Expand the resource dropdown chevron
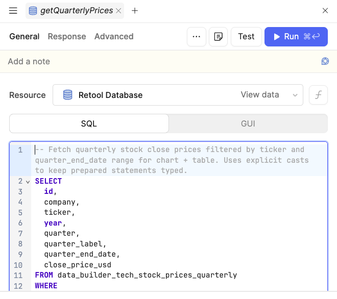Image resolution: width=337 pixels, height=299 pixels. pos(295,95)
